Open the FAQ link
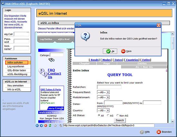177x137 pixels. [51, 70]
